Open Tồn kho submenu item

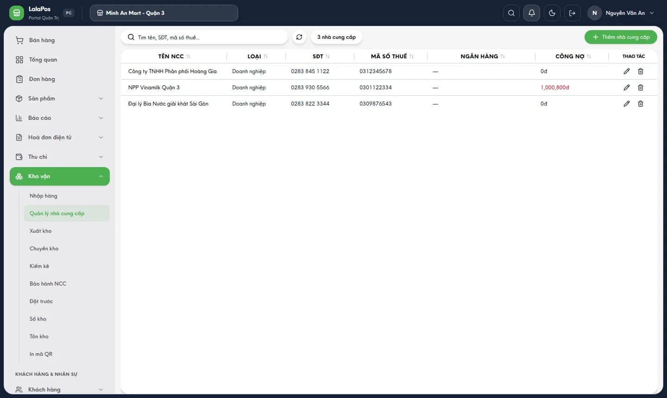(x=67, y=336)
